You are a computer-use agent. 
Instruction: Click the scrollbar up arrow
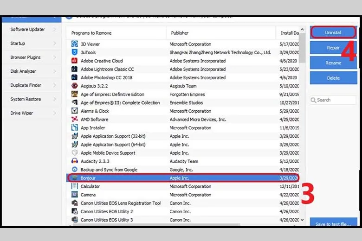[302, 30]
